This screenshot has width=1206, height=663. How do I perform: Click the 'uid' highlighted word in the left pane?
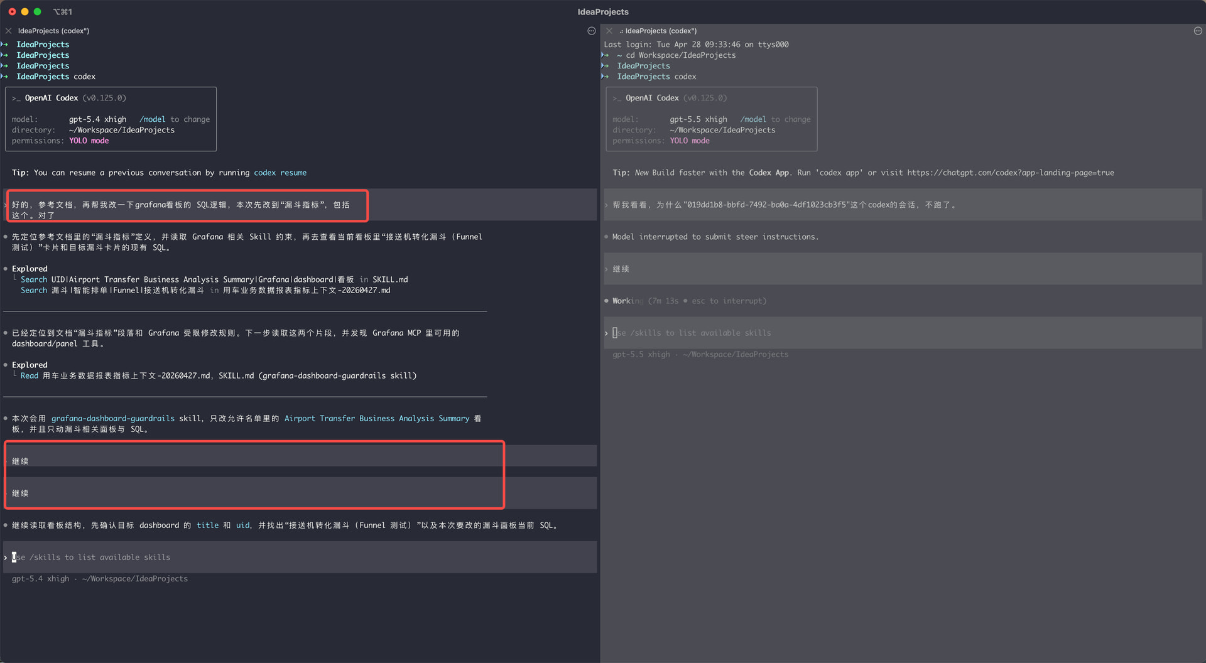242,526
